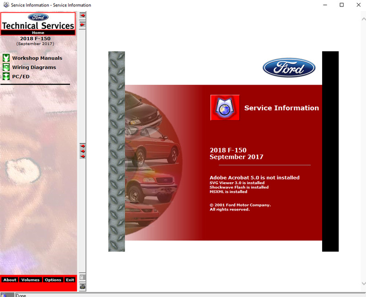Click the PC/ED green icon

point(6,76)
